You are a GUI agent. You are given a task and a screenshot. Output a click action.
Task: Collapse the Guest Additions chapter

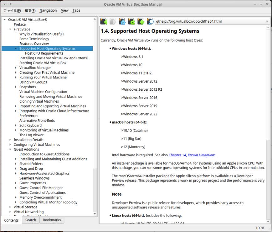tap(10, 149)
